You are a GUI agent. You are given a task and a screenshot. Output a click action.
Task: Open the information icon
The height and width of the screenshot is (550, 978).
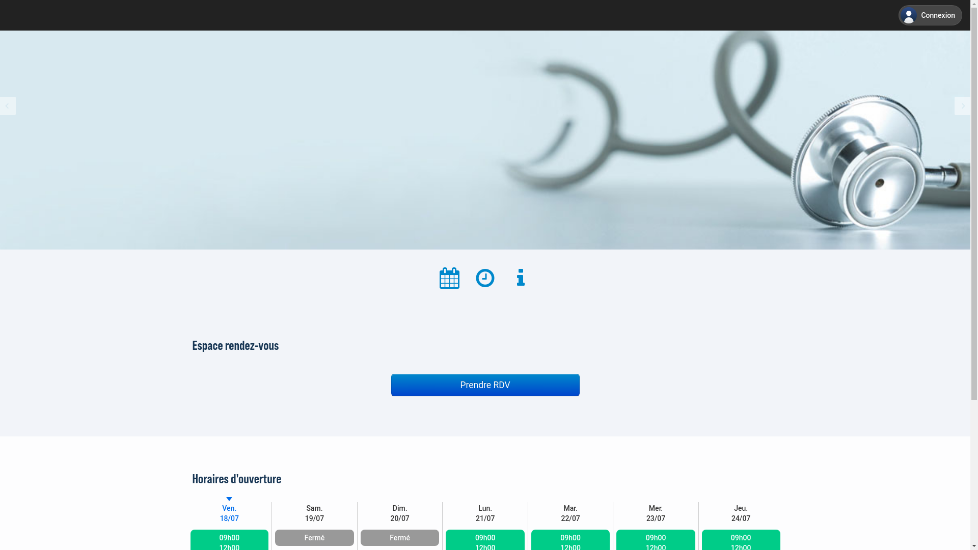pos(521,278)
